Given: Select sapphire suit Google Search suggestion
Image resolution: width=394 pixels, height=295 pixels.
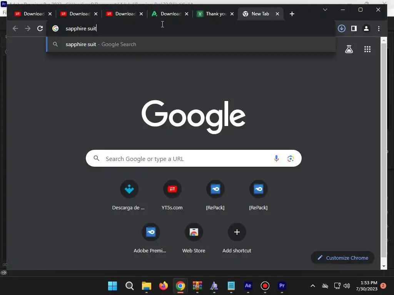Looking at the screenshot, I should point(191,44).
